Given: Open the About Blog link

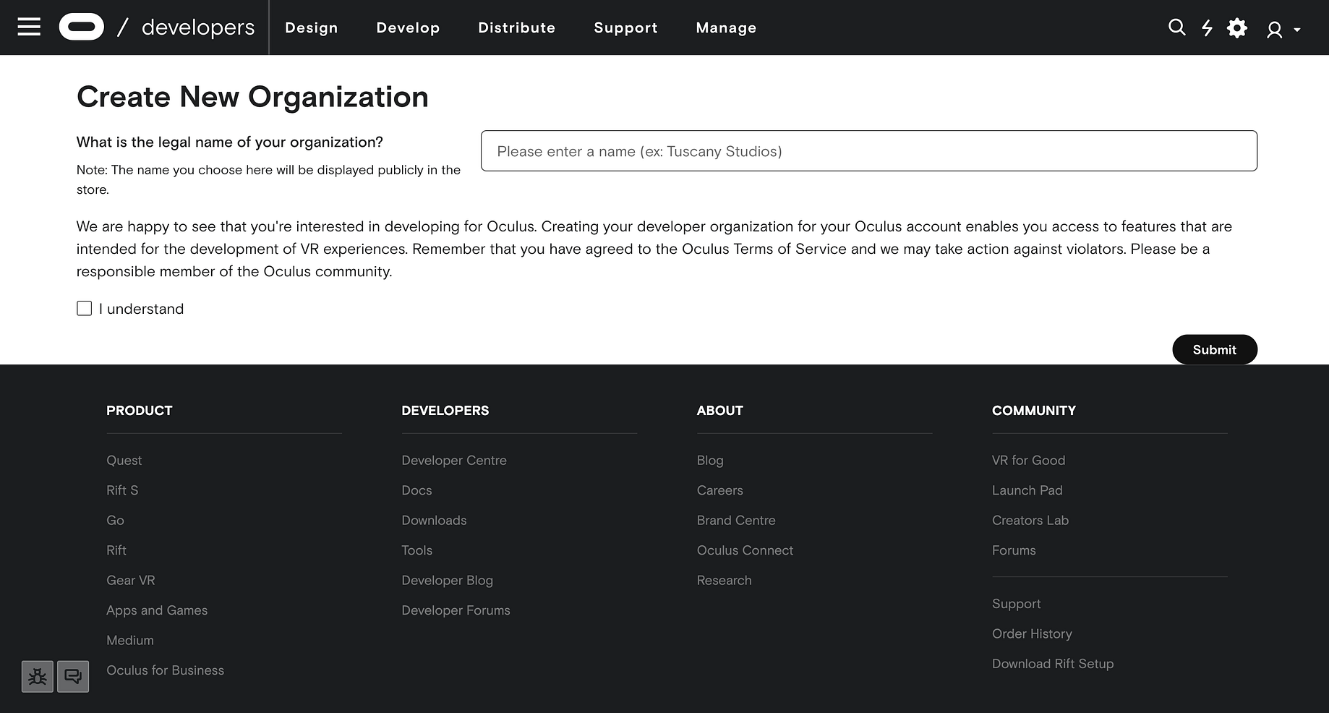Looking at the screenshot, I should click(x=710, y=460).
